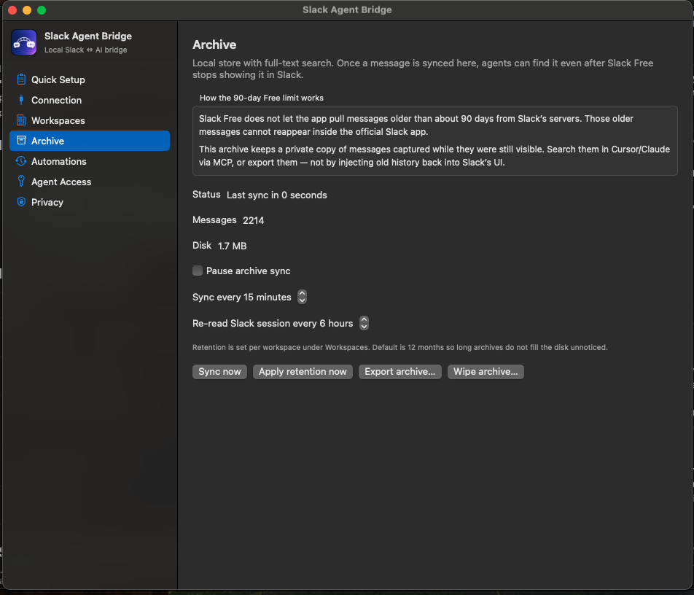The height and width of the screenshot is (595, 694).
Task: Go to the Connection section
Action: pos(90,100)
